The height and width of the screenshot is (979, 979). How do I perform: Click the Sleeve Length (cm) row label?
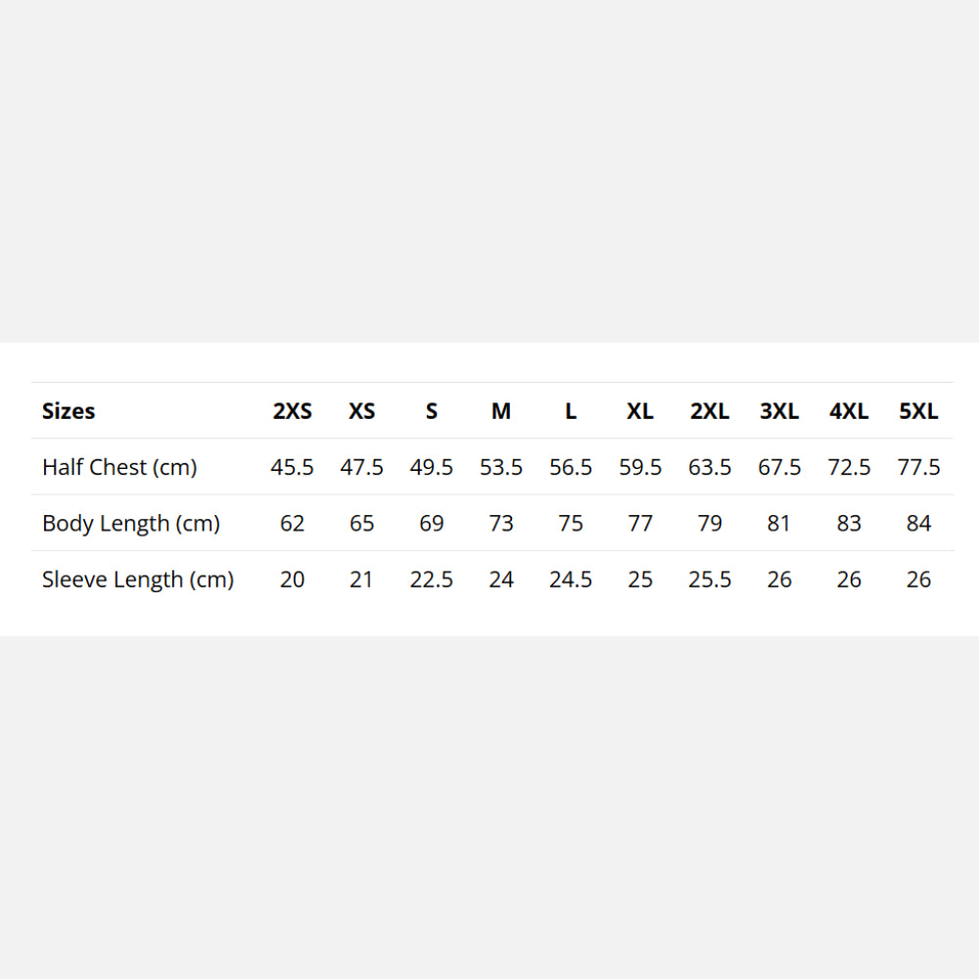point(138,580)
